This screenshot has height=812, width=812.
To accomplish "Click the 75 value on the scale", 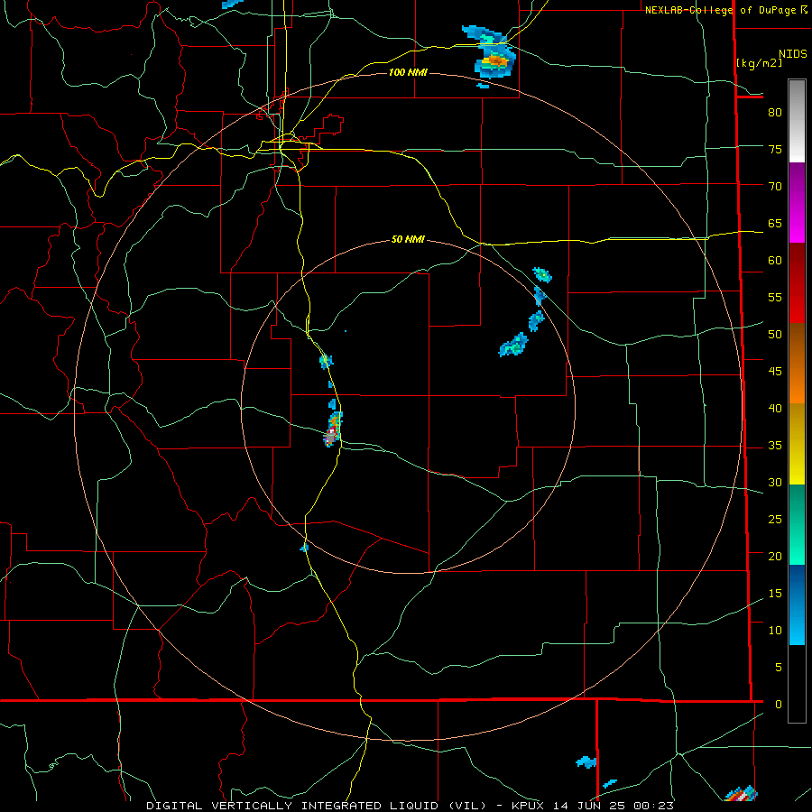I will 775,149.
